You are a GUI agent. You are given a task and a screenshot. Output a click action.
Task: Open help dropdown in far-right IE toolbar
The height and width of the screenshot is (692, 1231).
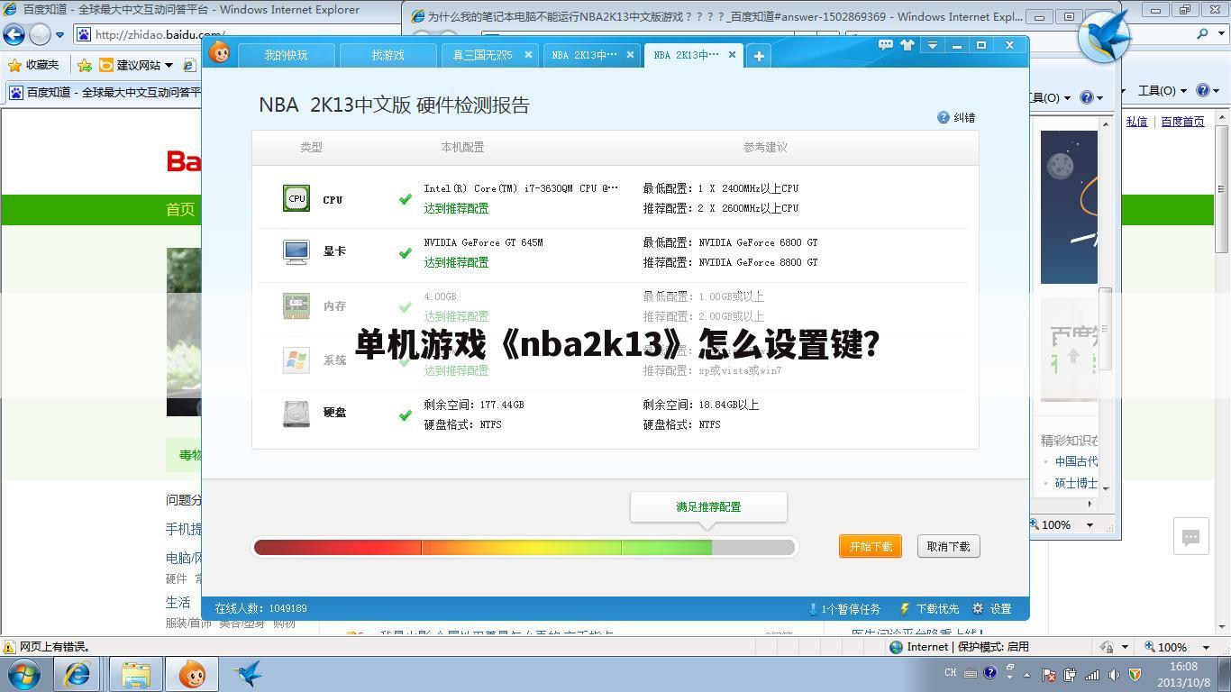tap(1207, 90)
